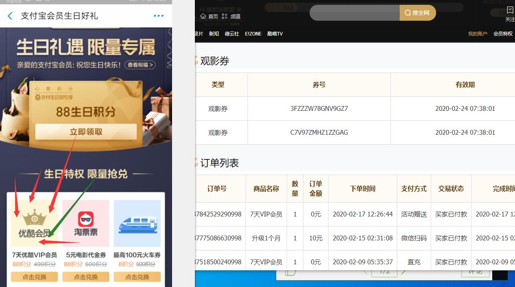
Task: Click the 订单号 column header
Action: (x=217, y=189)
